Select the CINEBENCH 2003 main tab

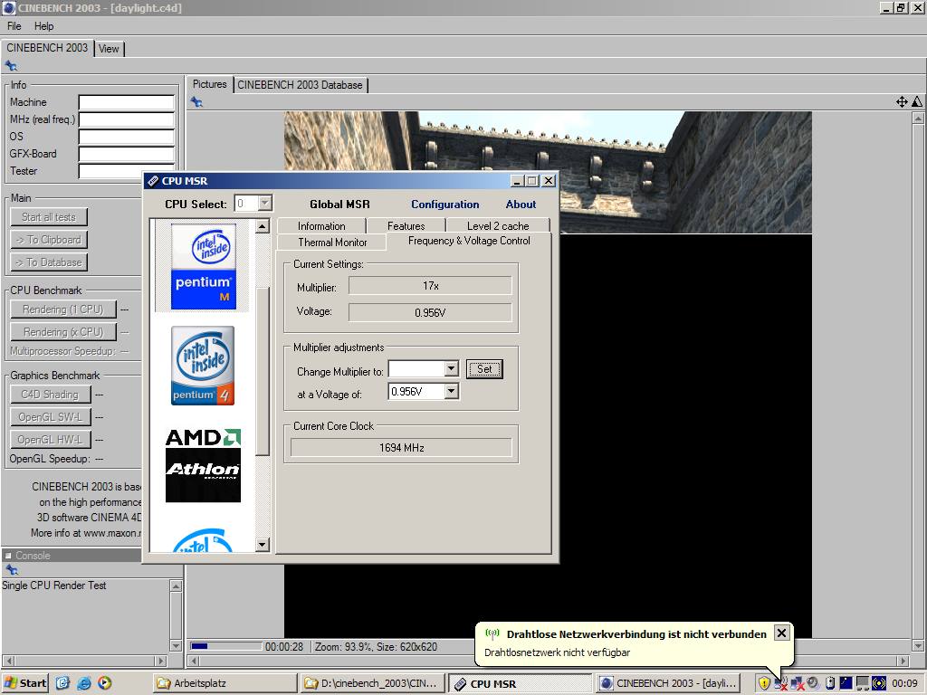(47, 48)
